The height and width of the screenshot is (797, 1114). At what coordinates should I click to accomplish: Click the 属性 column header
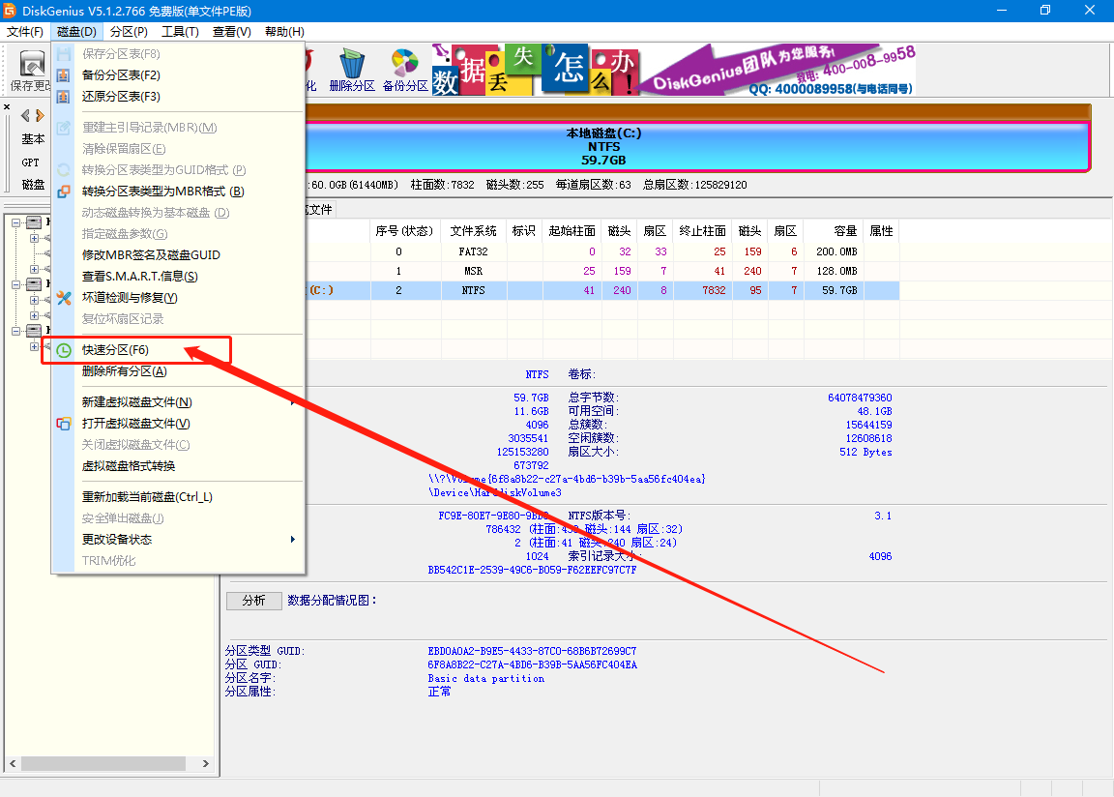pyautogui.click(x=881, y=231)
